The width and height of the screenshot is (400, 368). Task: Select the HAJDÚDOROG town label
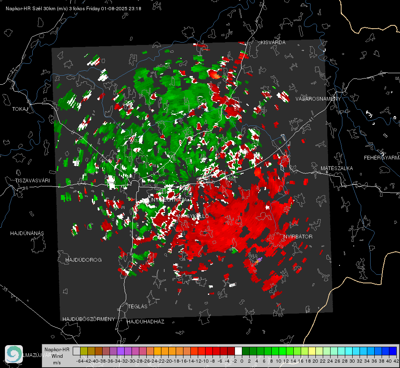tap(83, 260)
